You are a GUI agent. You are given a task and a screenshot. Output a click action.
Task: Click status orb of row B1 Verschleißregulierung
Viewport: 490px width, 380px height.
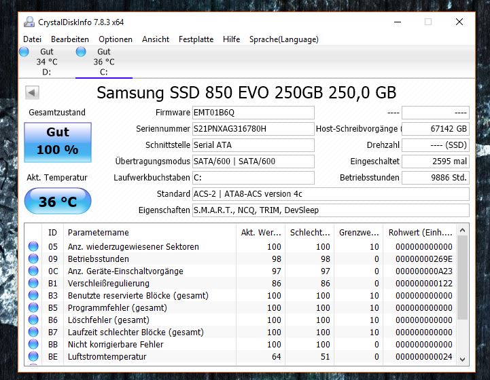pyautogui.click(x=33, y=283)
